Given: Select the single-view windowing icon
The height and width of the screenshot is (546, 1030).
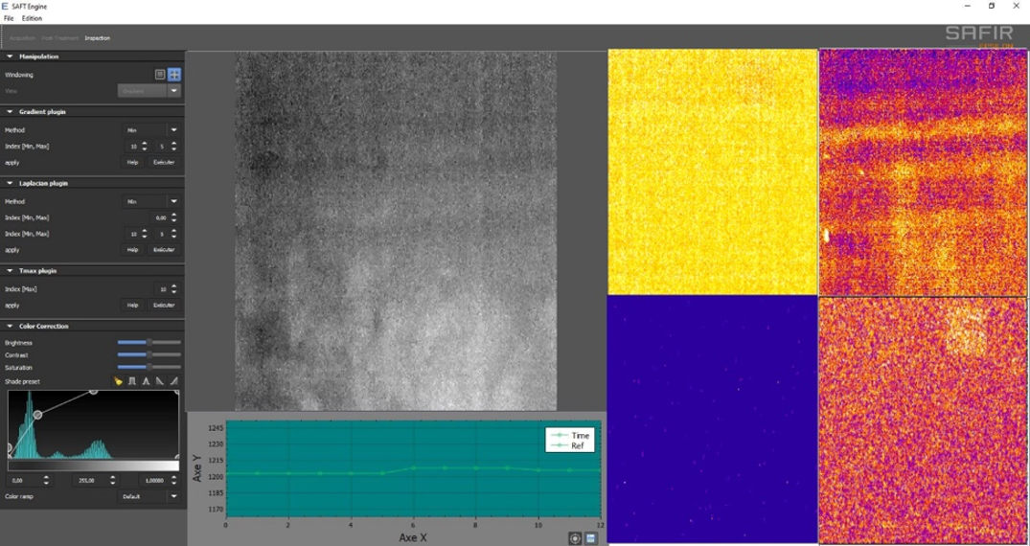Looking at the screenshot, I should (x=161, y=74).
